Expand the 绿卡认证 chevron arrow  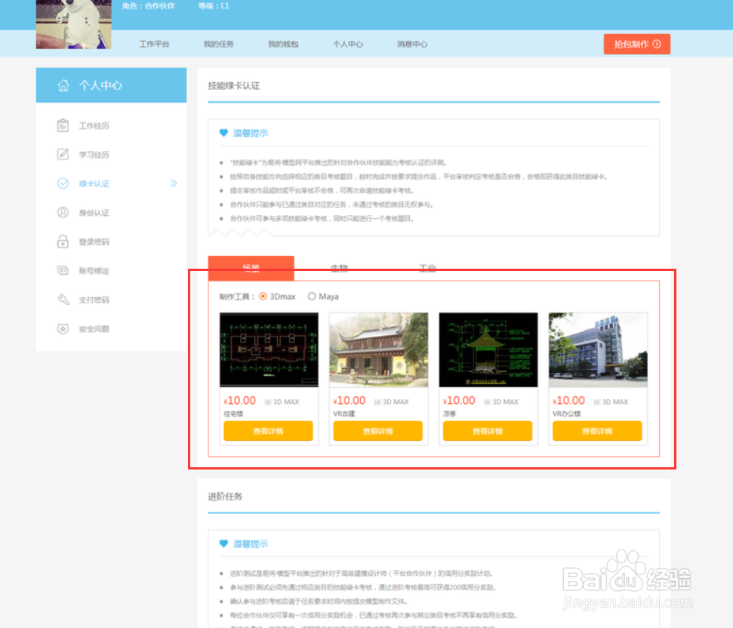tap(174, 183)
